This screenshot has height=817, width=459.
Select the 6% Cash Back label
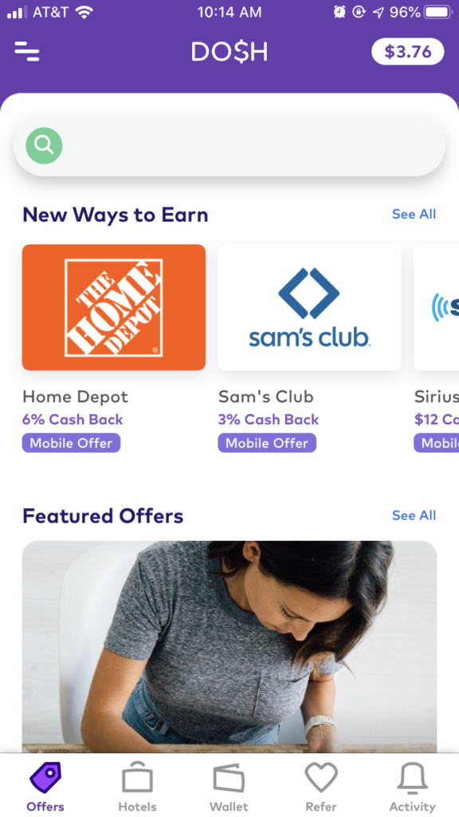pyautogui.click(x=73, y=420)
